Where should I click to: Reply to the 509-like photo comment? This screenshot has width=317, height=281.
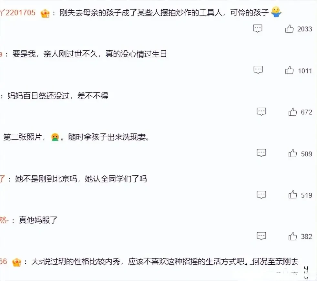pyautogui.click(x=261, y=153)
